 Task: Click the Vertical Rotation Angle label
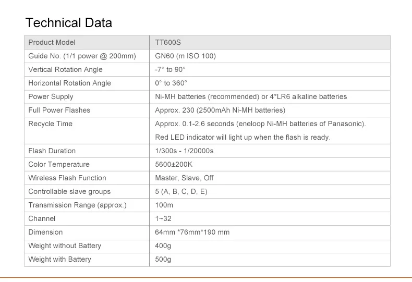65,69
